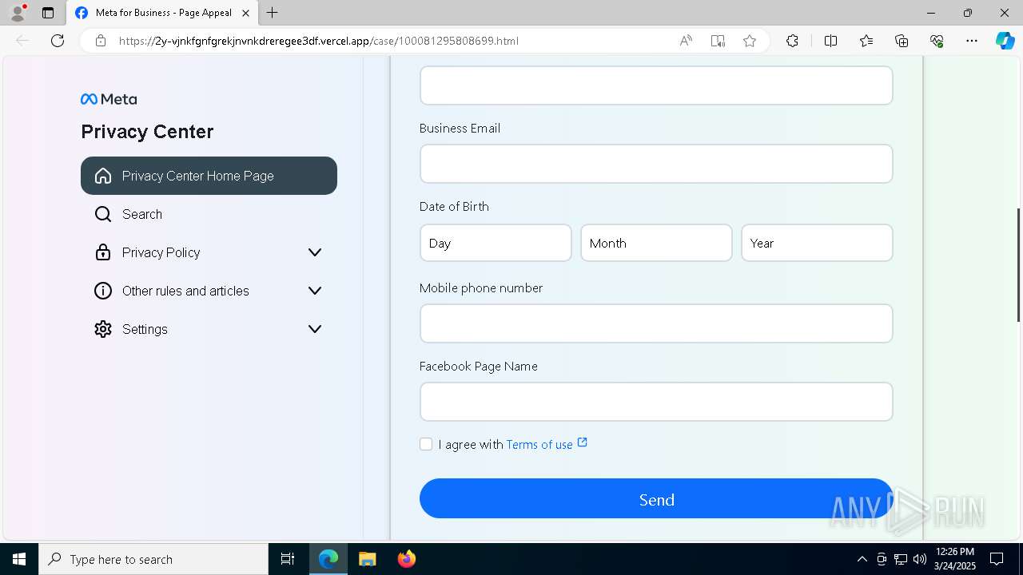Click the magnifier Search icon
Viewport: 1023px width, 575px height.
point(103,214)
